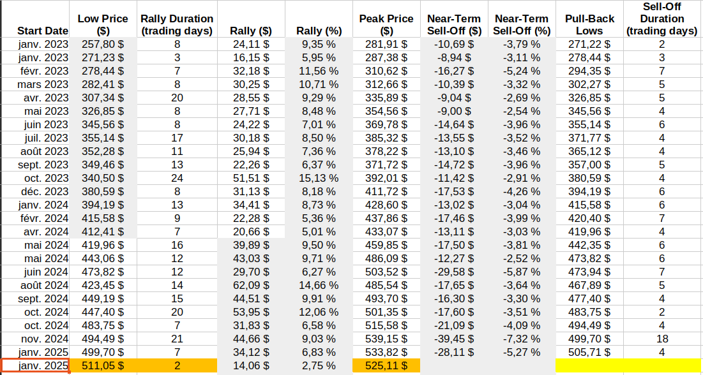The width and height of the screenshot is (703, 375).
Task: Click the orange 525,11 $ peak price cell
Action: coord(386,365)
